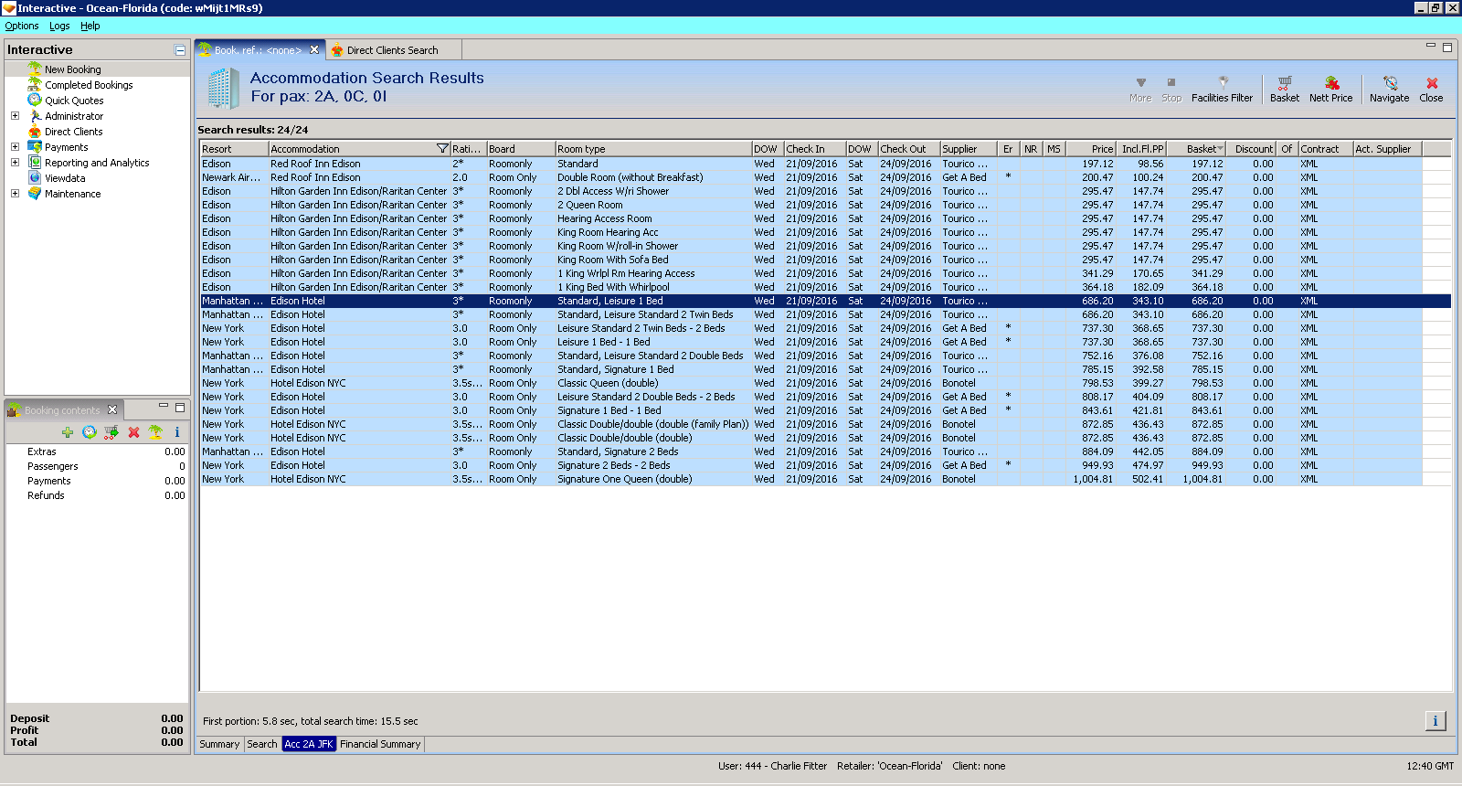Expand the Maintenance tree node
The image size is (1462, 786).
point(15,194)
